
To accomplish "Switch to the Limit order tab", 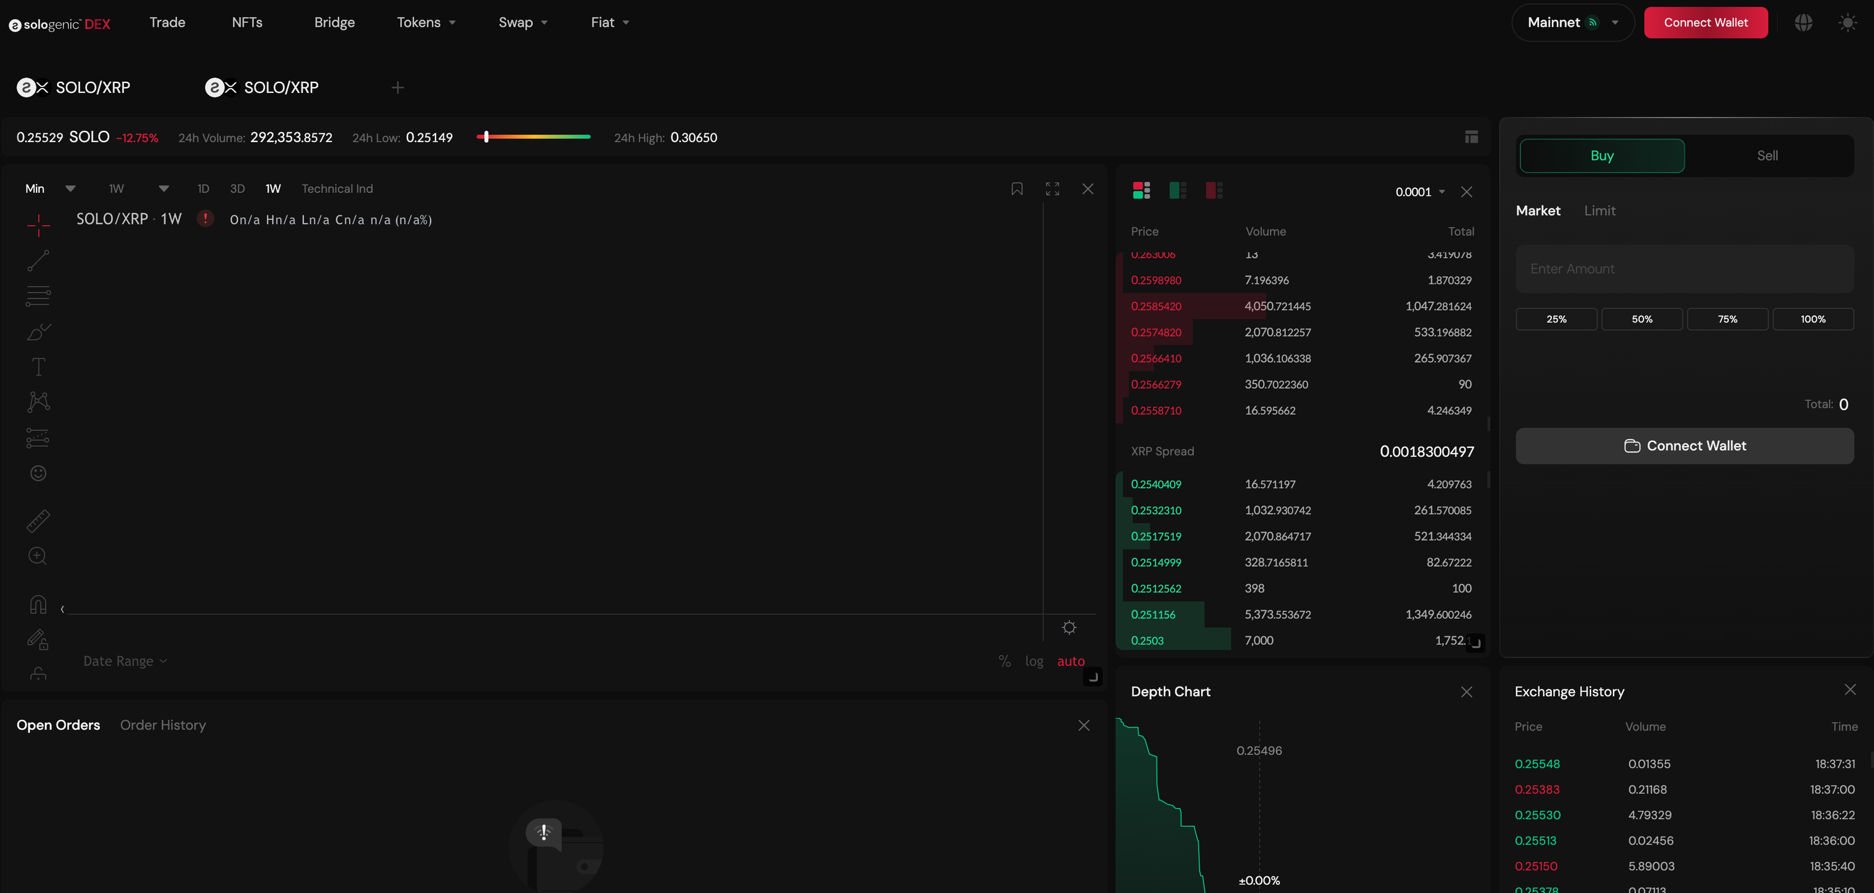I will 1599,211.
